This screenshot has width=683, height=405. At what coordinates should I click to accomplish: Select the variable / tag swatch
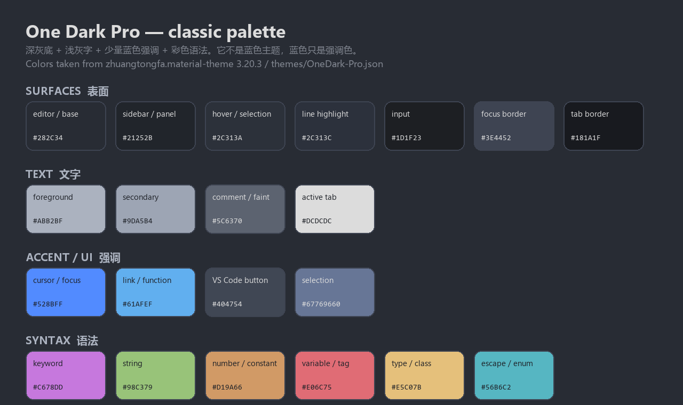(335, 375)
